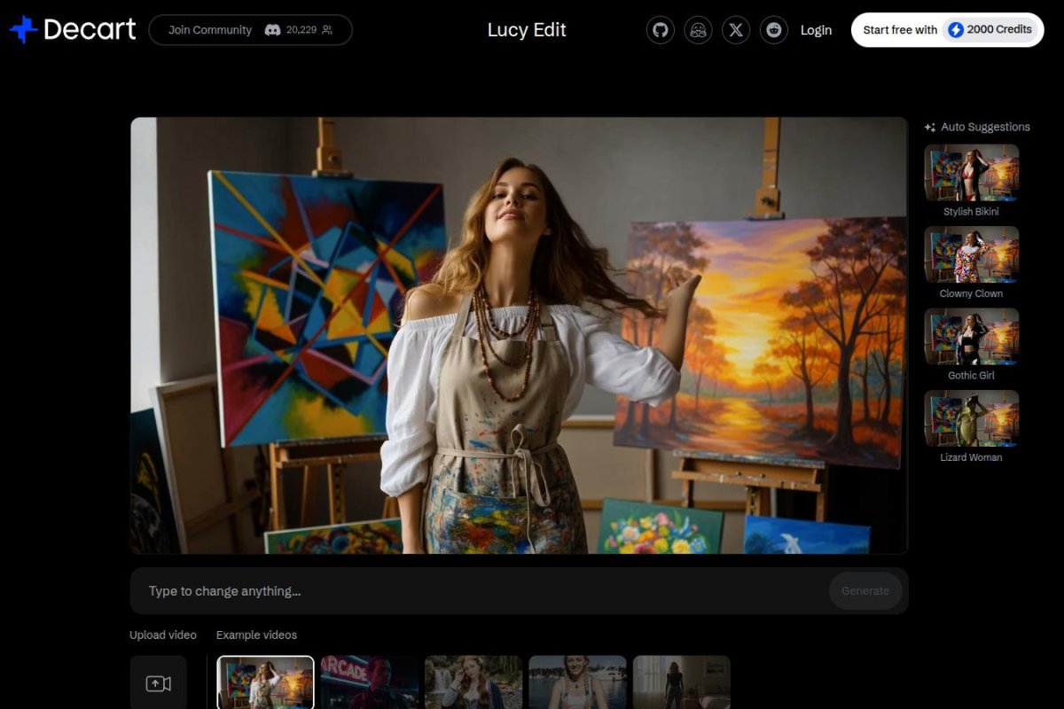Screen dimensions: 1064x709
Task: Click the upload video camera icon
Action: [x=158, y=683]
